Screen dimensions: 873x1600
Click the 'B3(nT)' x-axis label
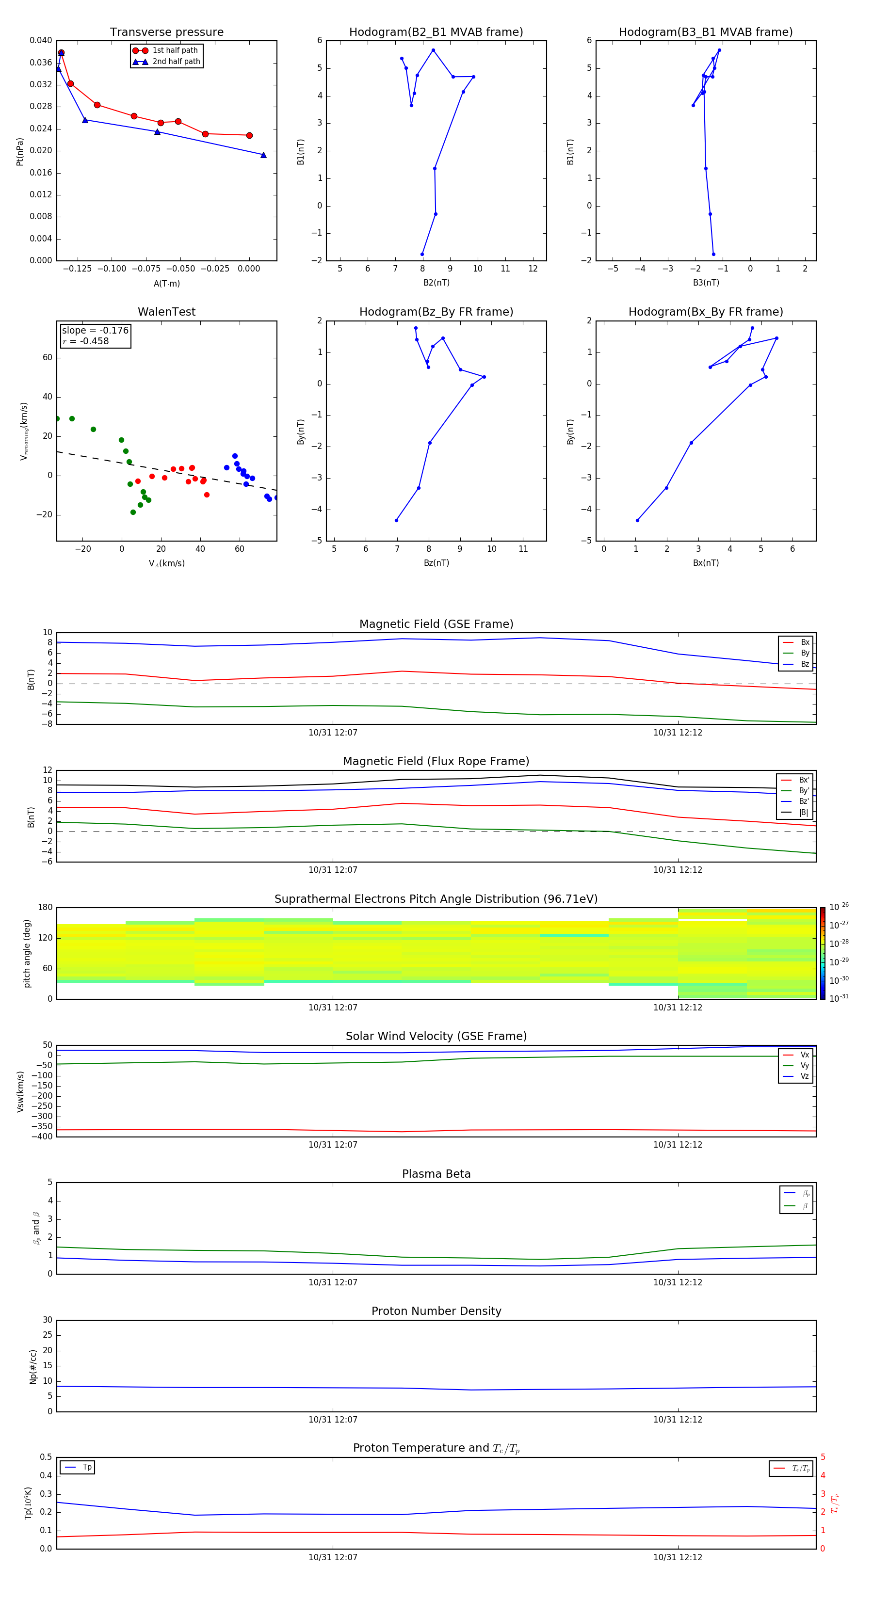(x=706, y=283)
